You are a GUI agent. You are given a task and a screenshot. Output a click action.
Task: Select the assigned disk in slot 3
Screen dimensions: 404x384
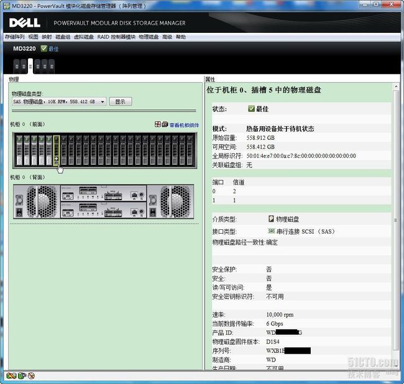tap(42, 150)
